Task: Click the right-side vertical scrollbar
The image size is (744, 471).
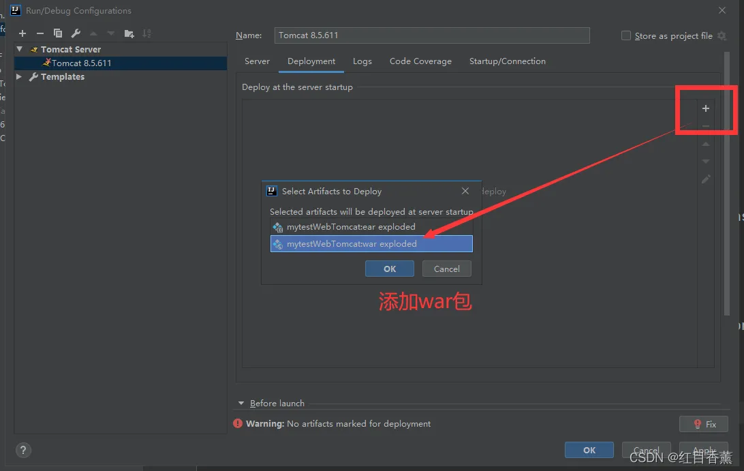Action: point(726,184)
